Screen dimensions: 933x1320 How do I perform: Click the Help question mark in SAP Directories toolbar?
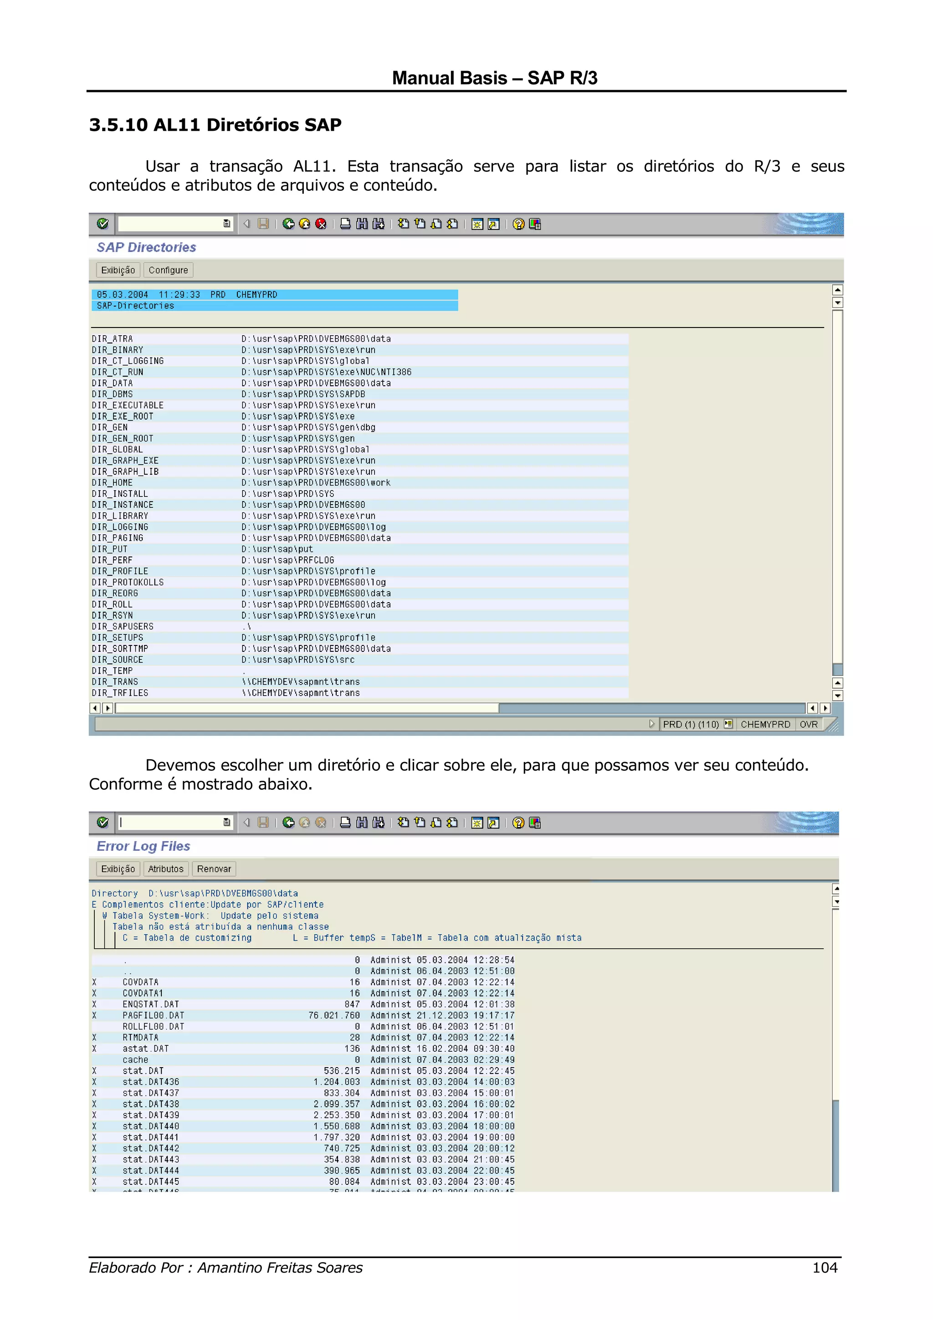pos(518,224)
